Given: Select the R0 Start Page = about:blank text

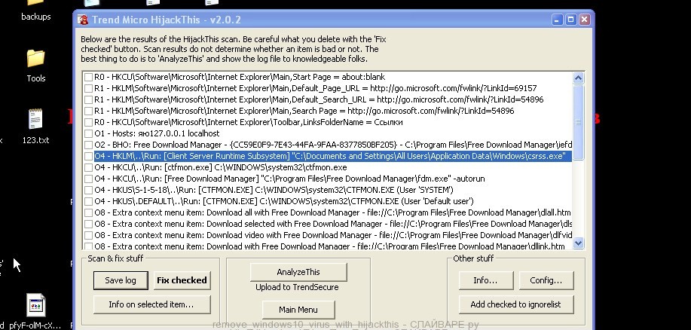Looking at the screenshot, I should tap(240, 77).
